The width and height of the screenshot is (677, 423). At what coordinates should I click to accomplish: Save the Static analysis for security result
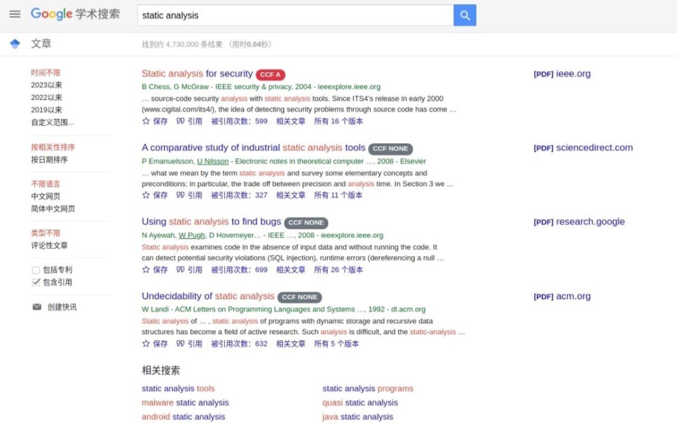(155, 121)
